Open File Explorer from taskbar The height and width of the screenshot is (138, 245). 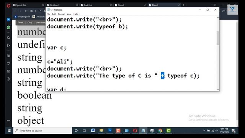pos(101,130)
